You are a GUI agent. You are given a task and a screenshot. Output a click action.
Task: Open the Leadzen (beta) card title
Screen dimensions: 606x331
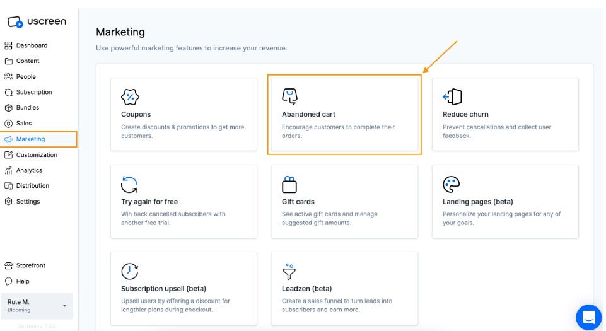(x=307, y=289)
